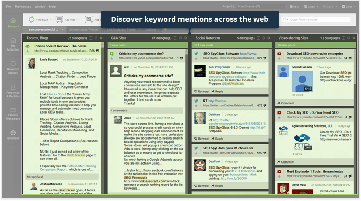Star the Mes6 Espiando 1 Tools video
The height and width of the screenshot is (201, 361).
click(279, 177)
